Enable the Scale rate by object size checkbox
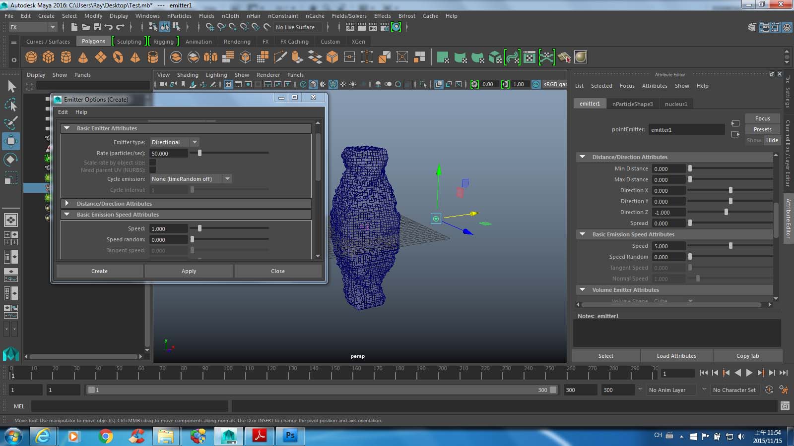This screenshot has width=794, height=446. (152, 162)
